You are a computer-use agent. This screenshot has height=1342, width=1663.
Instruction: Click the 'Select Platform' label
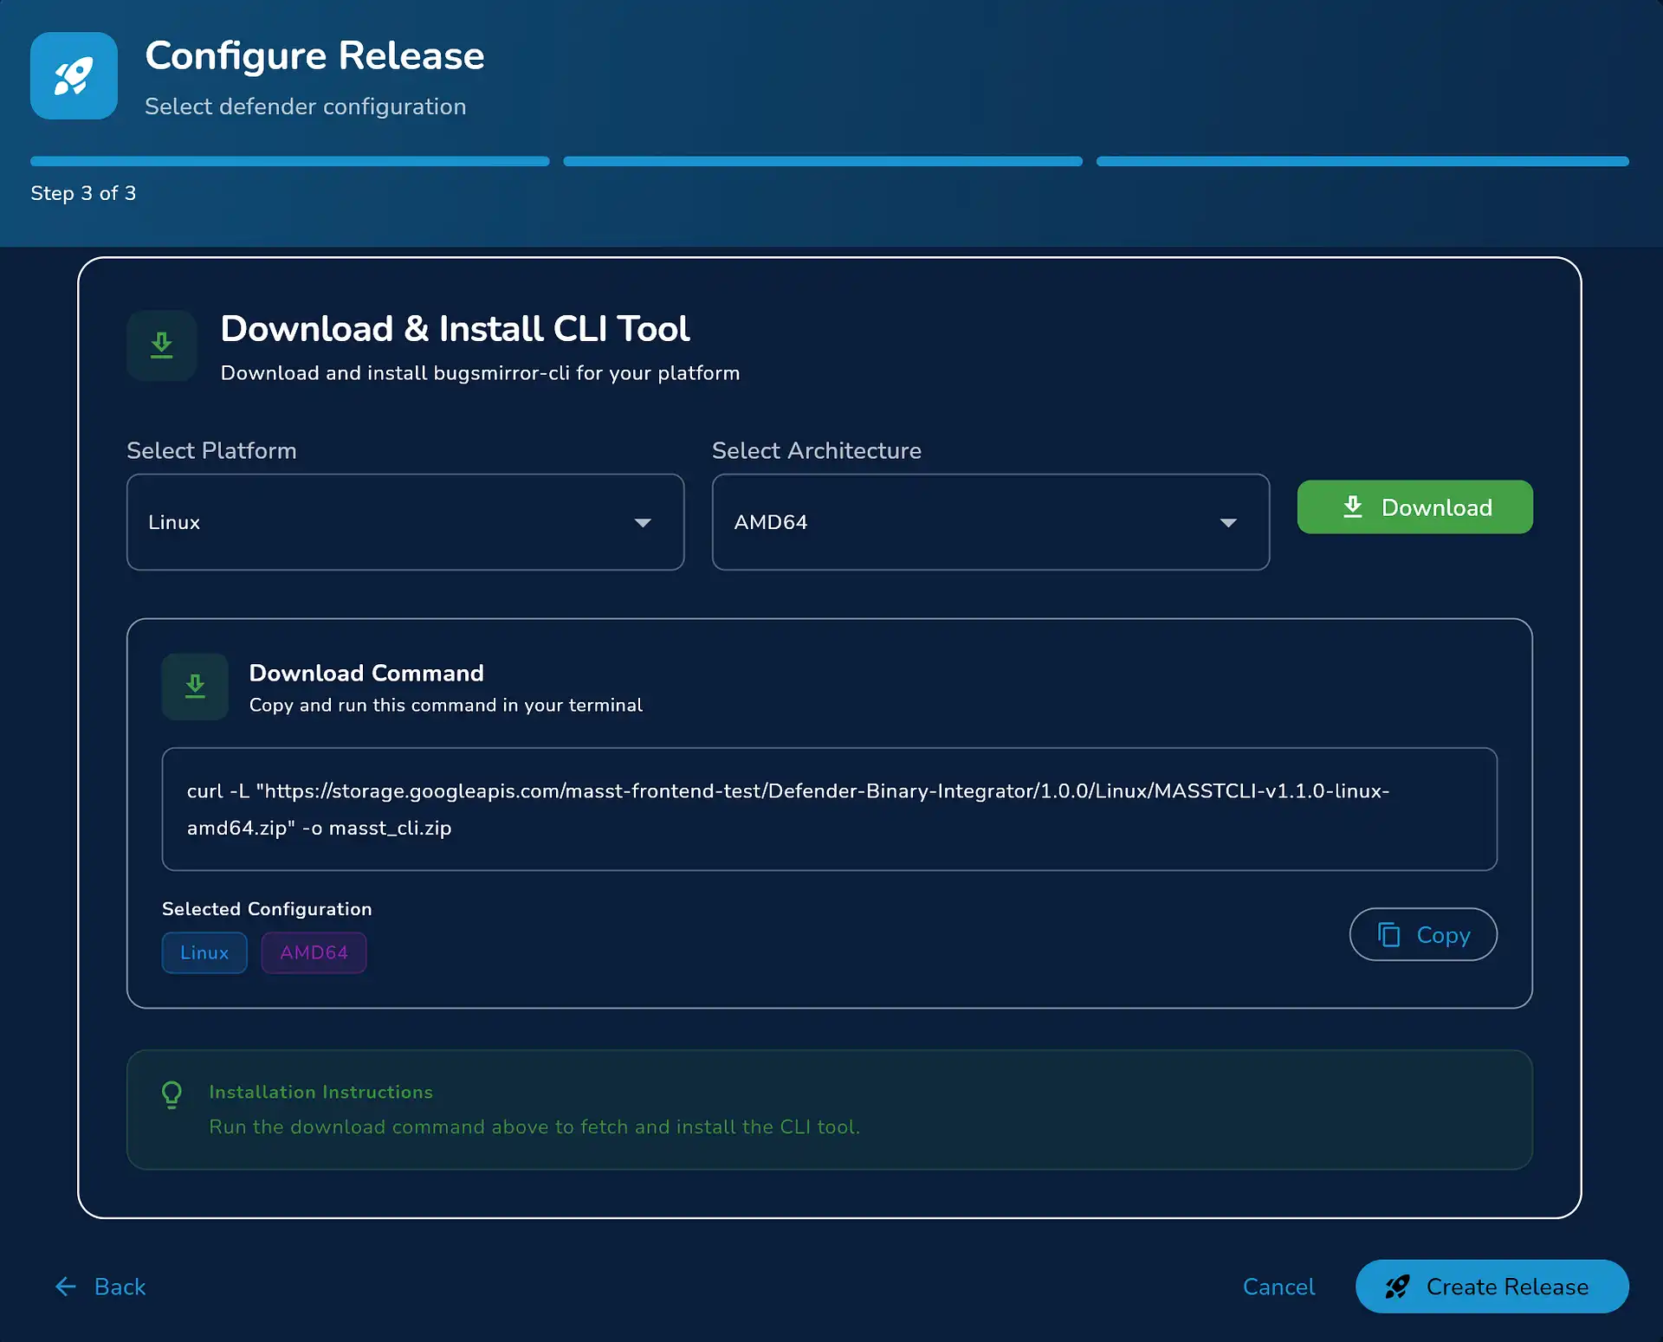(211, 450)
